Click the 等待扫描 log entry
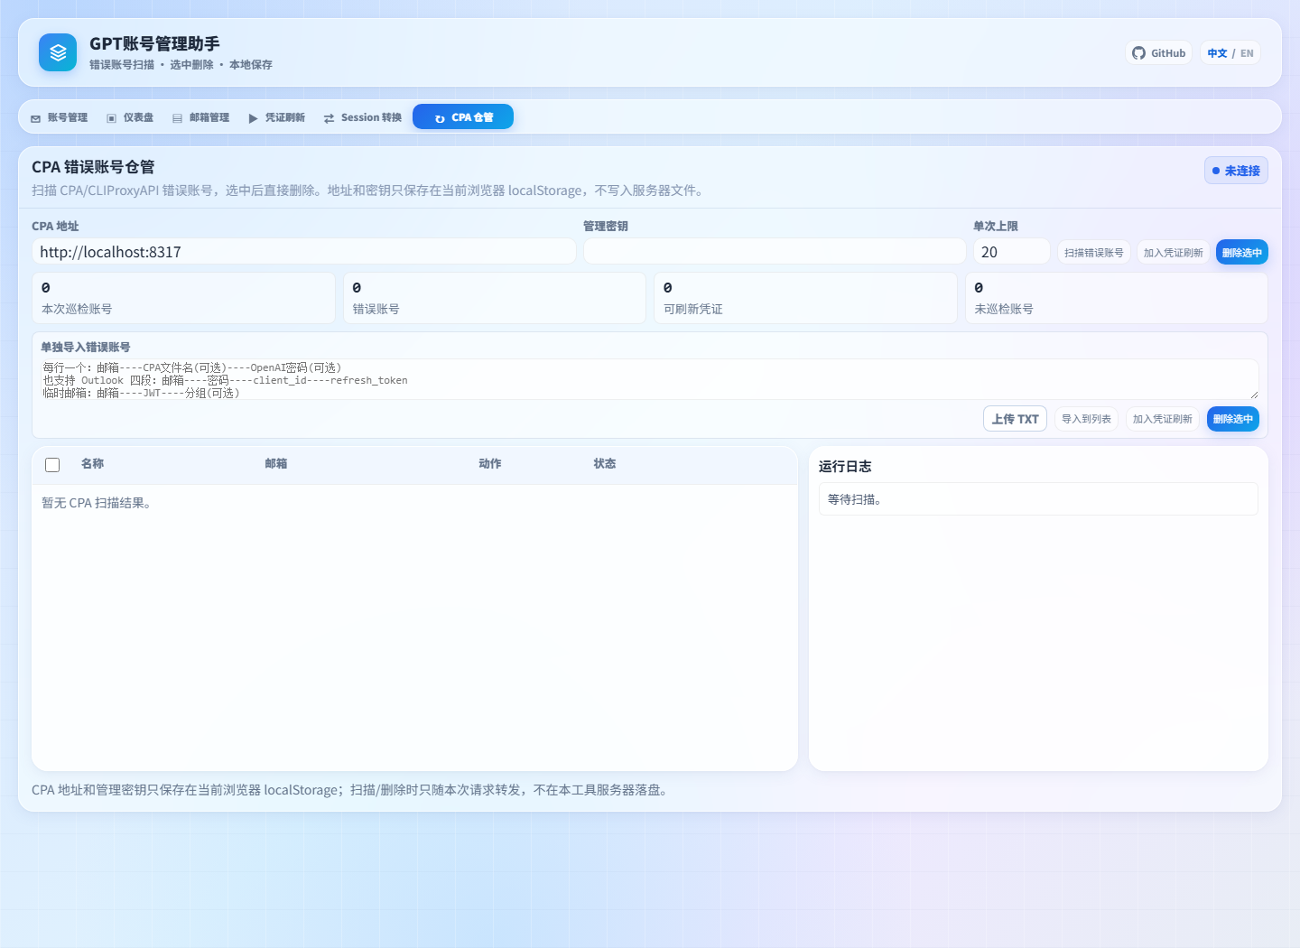 [1038, 499]
